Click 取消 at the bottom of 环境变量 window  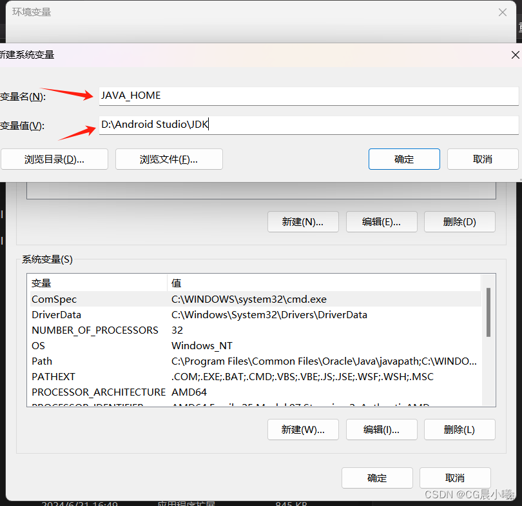[x=455, y=478]
